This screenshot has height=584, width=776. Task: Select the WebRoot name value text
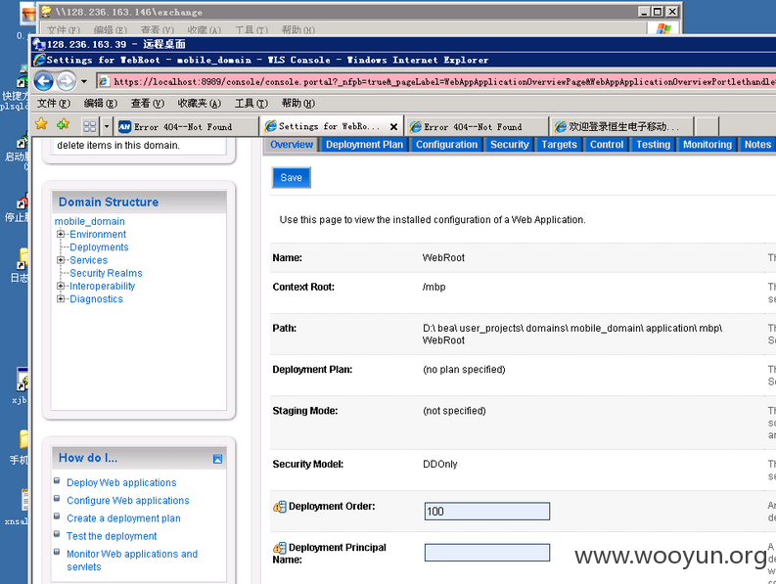pos(443,258)
